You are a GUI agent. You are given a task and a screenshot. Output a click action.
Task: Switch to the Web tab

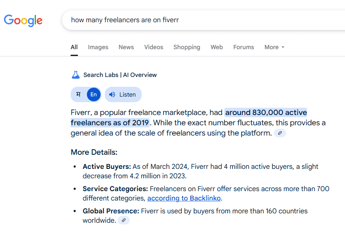(x=217, y=47)
